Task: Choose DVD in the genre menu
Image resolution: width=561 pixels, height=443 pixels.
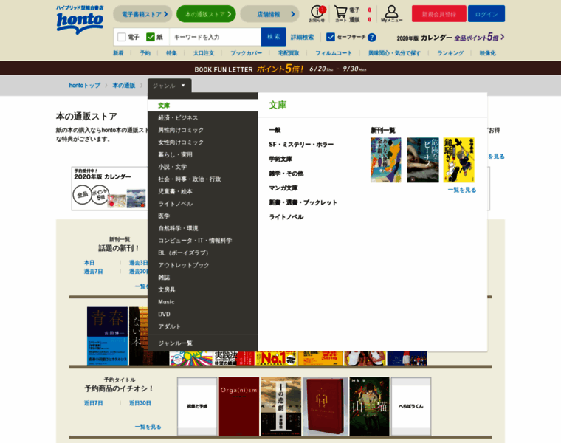Action: 203,315
